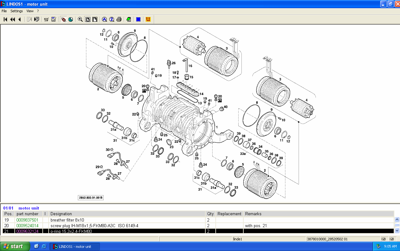The width and height of the screenshot is (400, 251).
Task: Click the orange U toolbar icon
Action: [148, 19]
